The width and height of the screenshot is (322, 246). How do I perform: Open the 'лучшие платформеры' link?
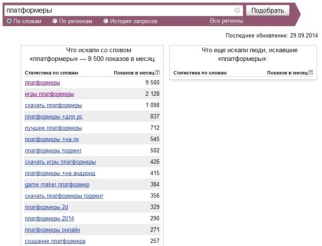[53, 128]
